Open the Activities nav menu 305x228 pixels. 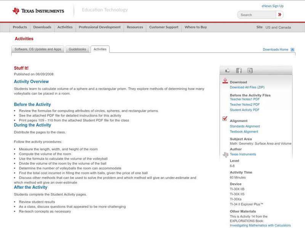click(x=65, y=27)
